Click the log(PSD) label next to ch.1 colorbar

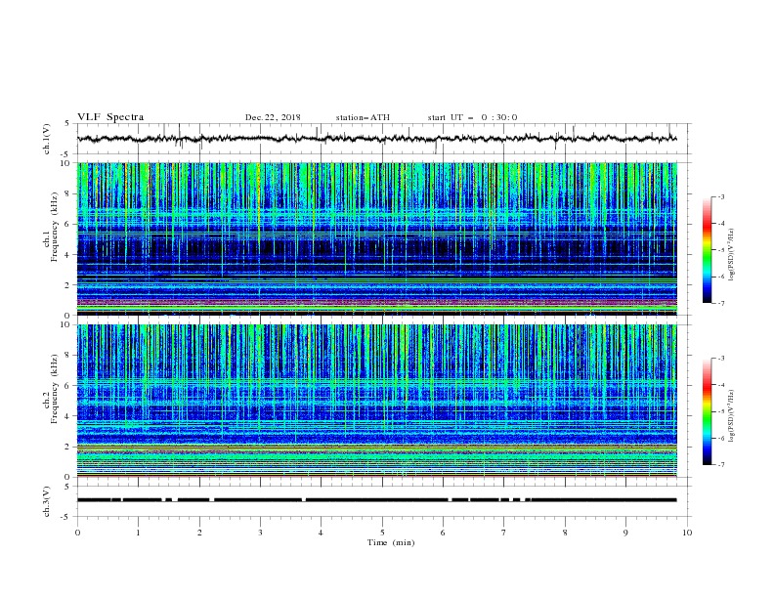pos(732,255)
